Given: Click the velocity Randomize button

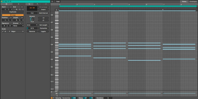Looking at the screenshot, I should (x=66, y=98).
